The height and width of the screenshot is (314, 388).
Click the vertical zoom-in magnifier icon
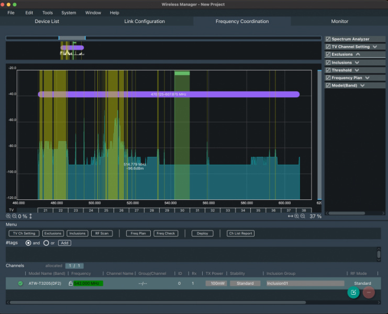coord(8,216)
